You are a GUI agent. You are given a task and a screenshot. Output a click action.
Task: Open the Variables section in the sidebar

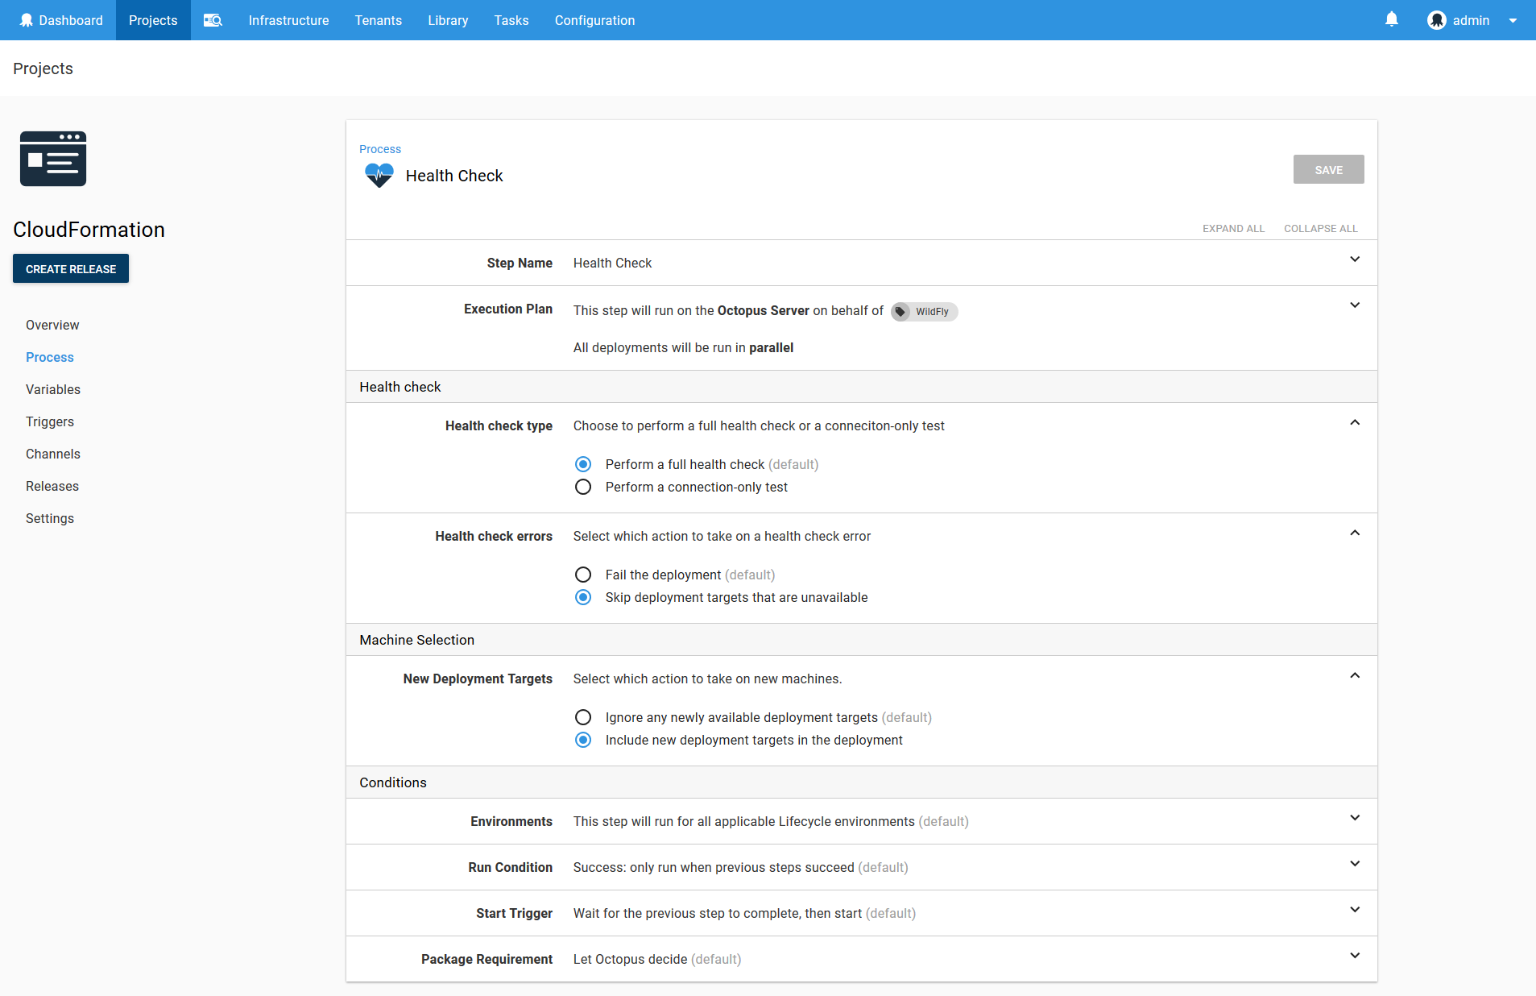tap(52, 389)
